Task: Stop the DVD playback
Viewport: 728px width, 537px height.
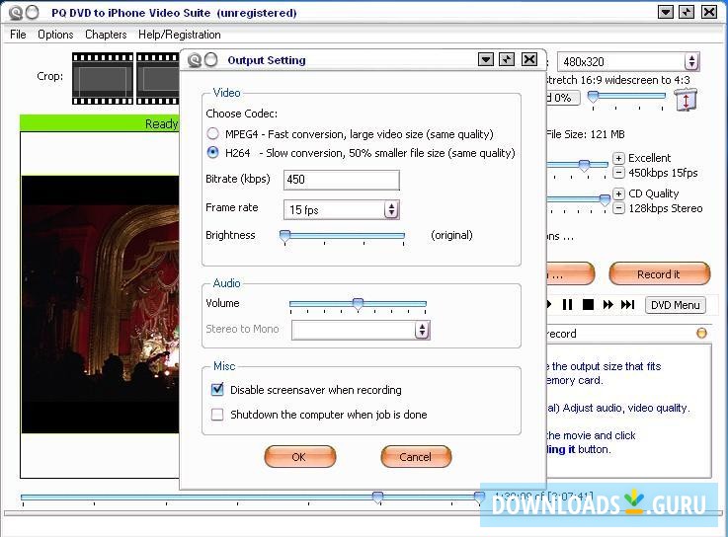Action: [x=588, y=304]
